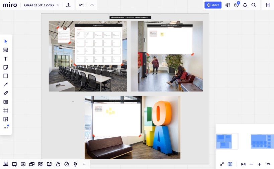Image resolution: width=274 pixels, height=169 pixels.
Task: Expand more tools with three dots
Action: pyautogui.click(x=6, y=128)
